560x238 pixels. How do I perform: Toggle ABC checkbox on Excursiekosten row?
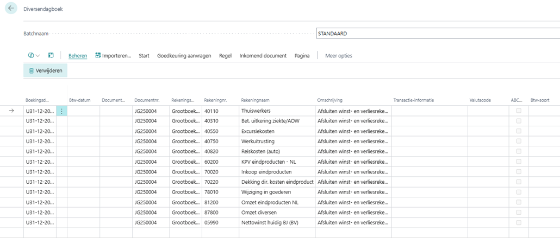point(519,131)
